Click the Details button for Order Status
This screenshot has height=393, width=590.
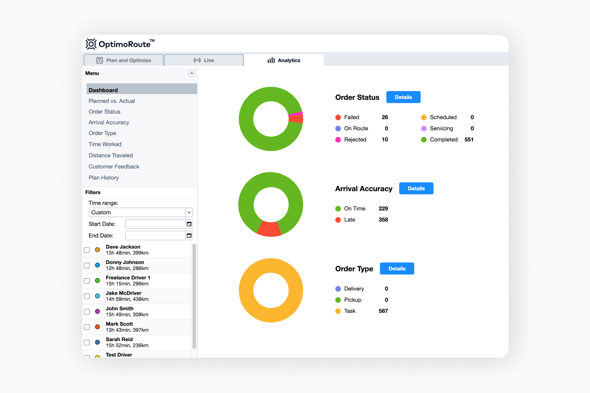(403, 97)
